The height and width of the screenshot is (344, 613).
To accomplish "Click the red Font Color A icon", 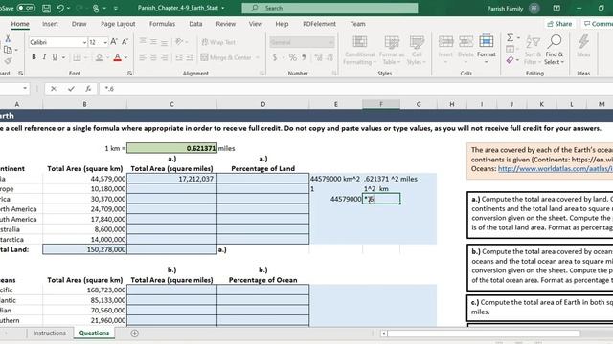I will pos(117,57).
